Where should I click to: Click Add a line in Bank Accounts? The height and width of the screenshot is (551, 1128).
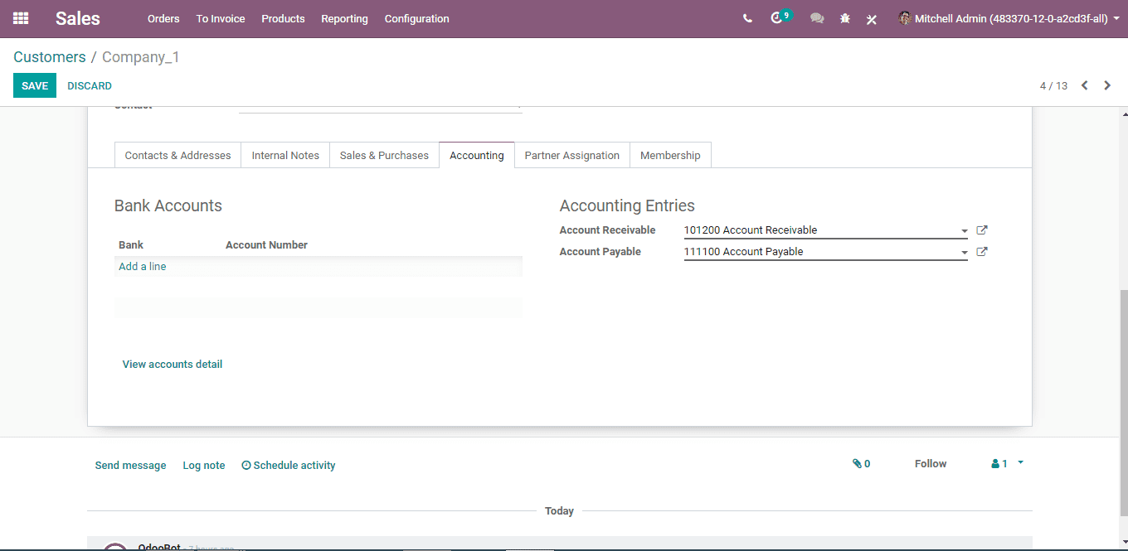coord(143,266)
